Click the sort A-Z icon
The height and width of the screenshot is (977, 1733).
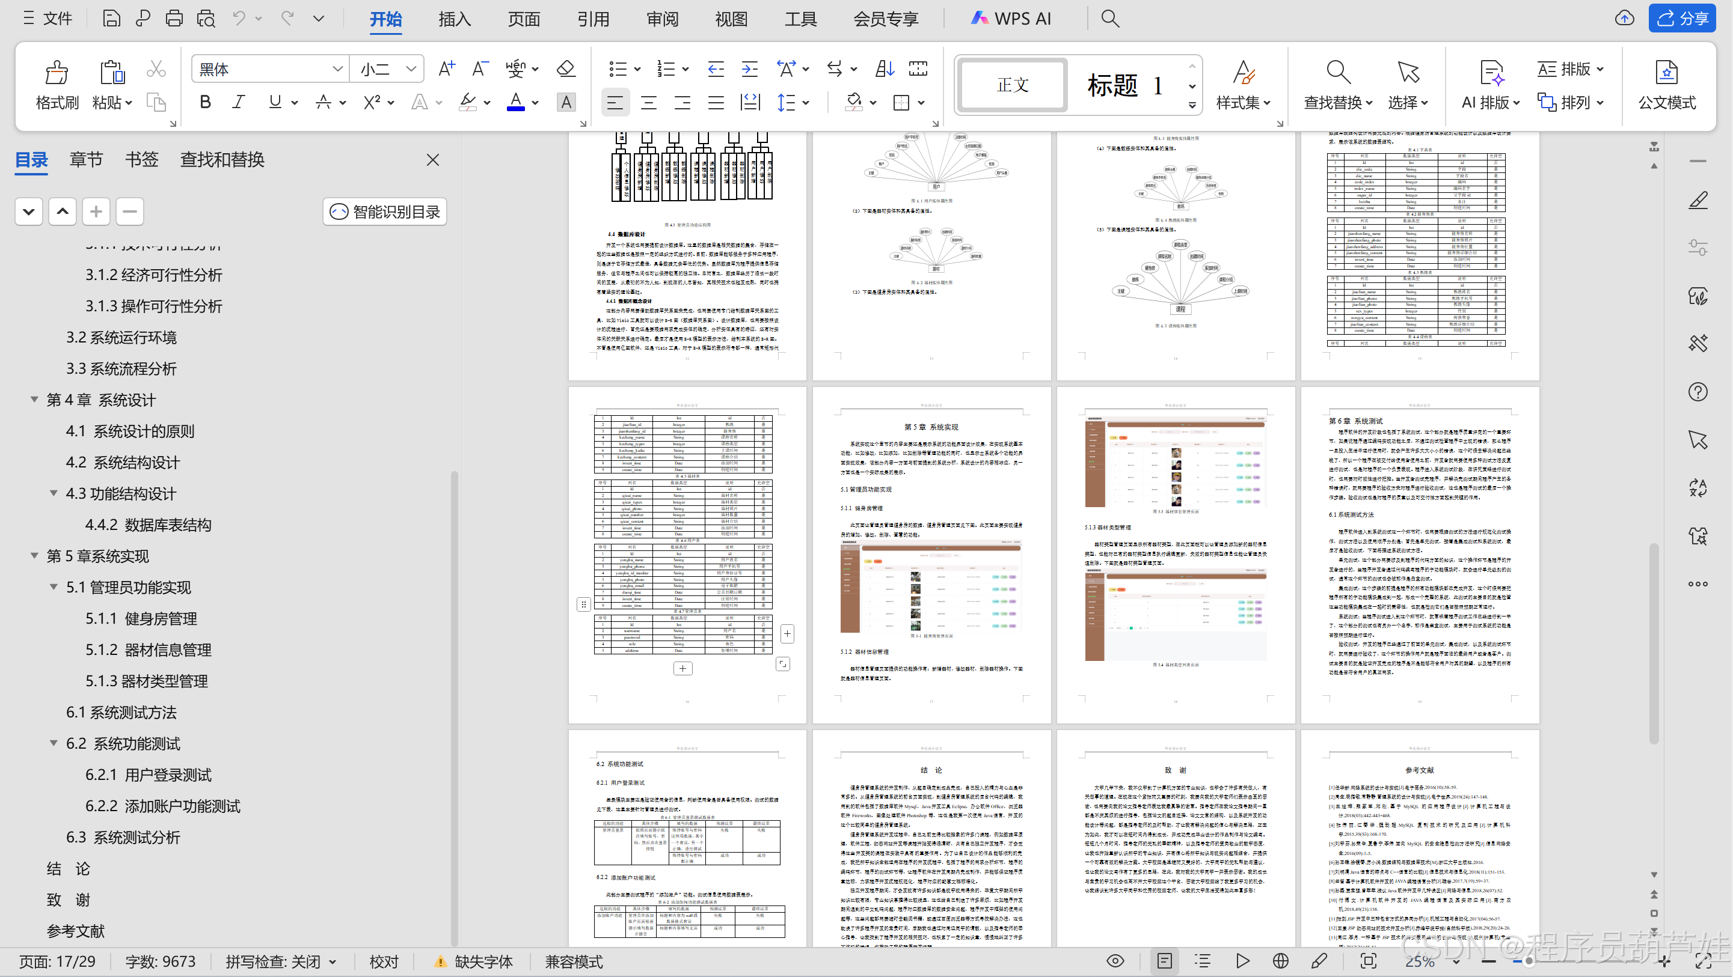(884, 68)
